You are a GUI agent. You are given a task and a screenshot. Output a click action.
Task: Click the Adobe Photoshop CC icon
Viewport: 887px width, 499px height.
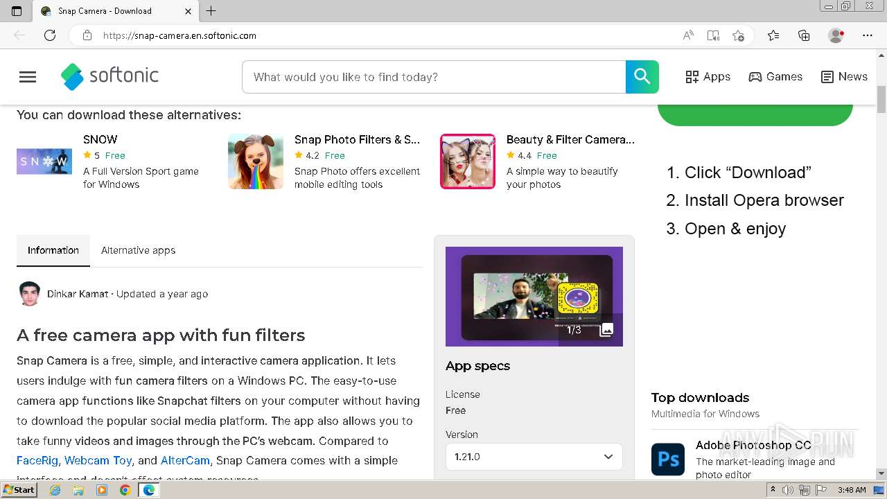tap(668, 459)
